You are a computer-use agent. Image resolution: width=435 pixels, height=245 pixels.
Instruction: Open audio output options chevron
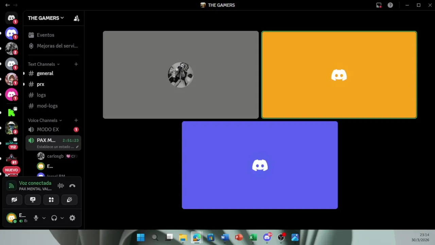pyautogui.click(x=62, y=218)
